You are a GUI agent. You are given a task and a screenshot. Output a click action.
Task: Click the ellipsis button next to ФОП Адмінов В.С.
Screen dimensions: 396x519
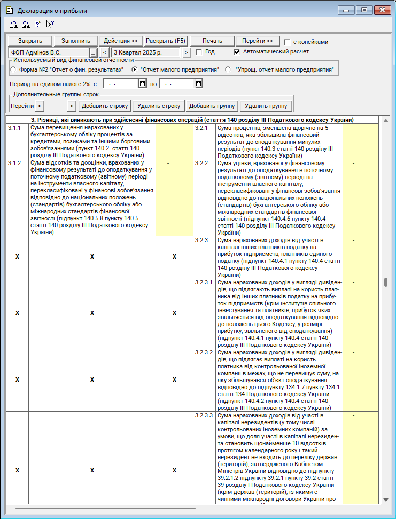pyautogui.click(x=92, y=52)
